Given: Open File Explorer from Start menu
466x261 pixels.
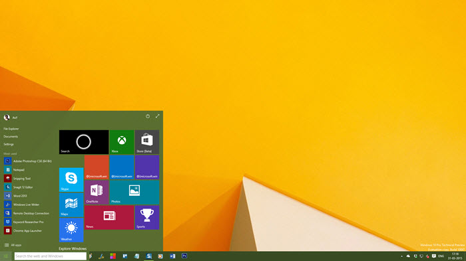Looking at the screenshot, I should 11,129.
